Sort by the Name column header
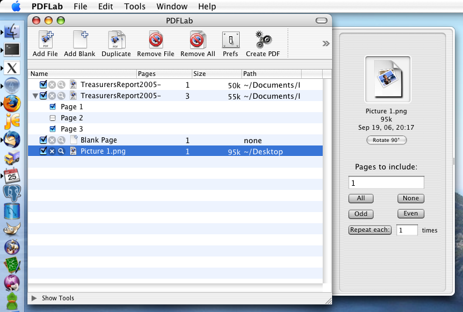The width and height of the screenshot is (463, 312). pos(82,74)
